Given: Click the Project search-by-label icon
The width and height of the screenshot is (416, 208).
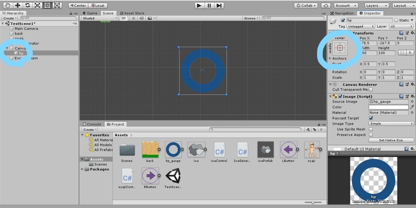Looking at the screenshot, I should pyautogui.click(x=314, y=130).
